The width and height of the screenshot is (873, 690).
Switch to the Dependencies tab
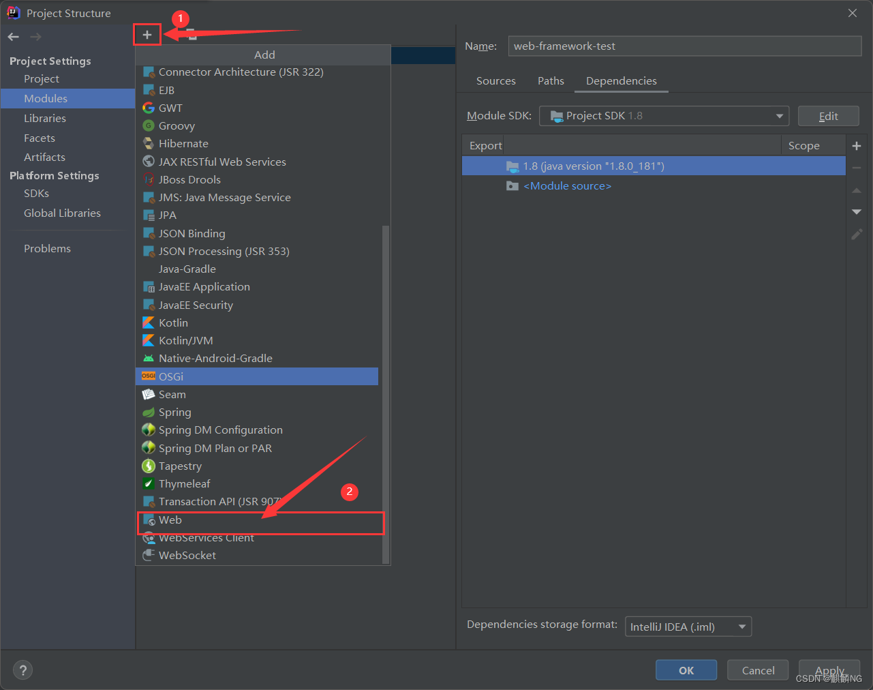point(622,80)
